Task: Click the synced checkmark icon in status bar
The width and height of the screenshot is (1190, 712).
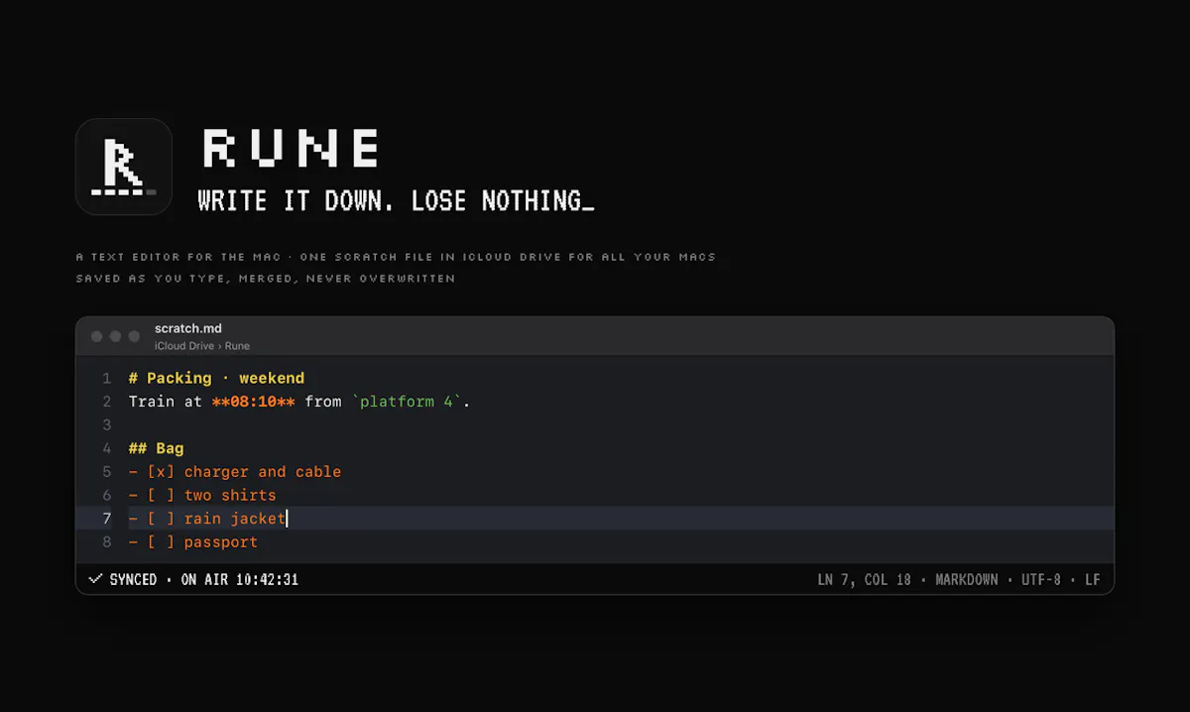Action: pos(95,579)
